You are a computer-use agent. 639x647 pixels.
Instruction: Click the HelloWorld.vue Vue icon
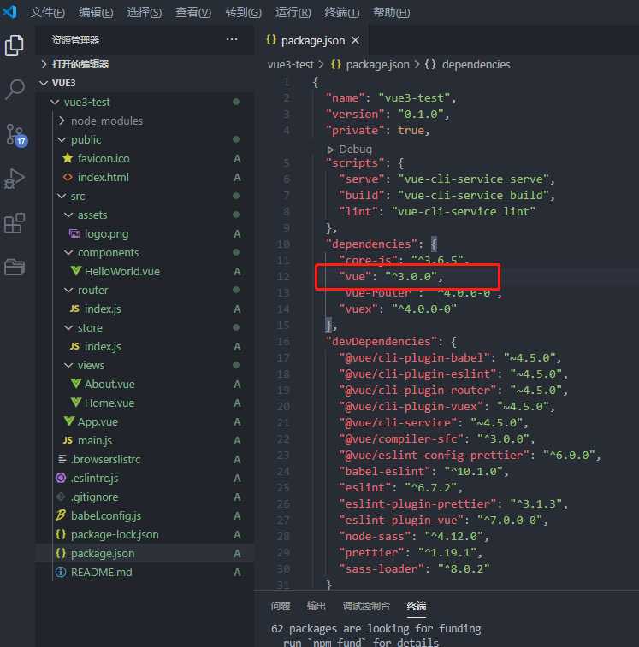[x=75, y=271]
